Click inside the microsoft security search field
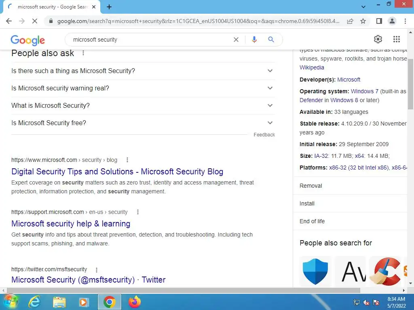The height and width of the screenshot is (310, 414). pyautogui.click(x=150, y=40)
